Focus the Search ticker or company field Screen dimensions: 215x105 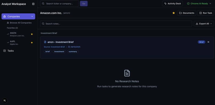59,3
